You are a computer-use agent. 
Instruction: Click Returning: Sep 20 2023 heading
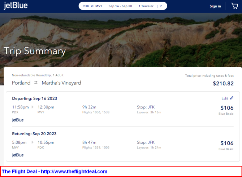pyautogui.click(x=34, y=134)
